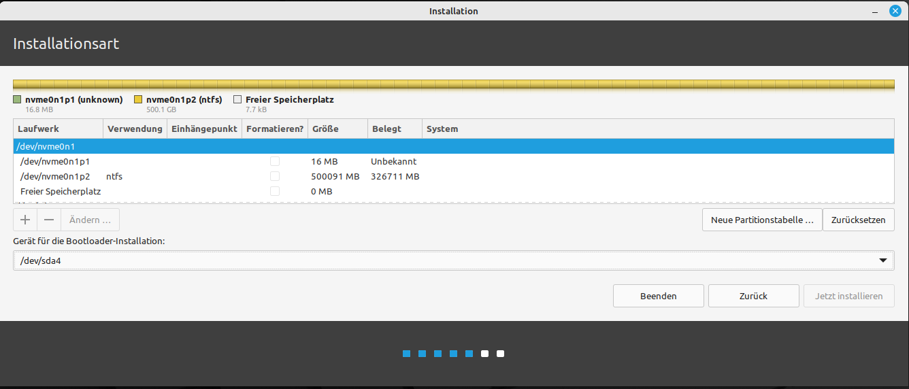The height and width of the screenshot is (389, 909).
Task: Open the bootloader device dropdown /dev/sda4
Action: (x=453, y=260)
